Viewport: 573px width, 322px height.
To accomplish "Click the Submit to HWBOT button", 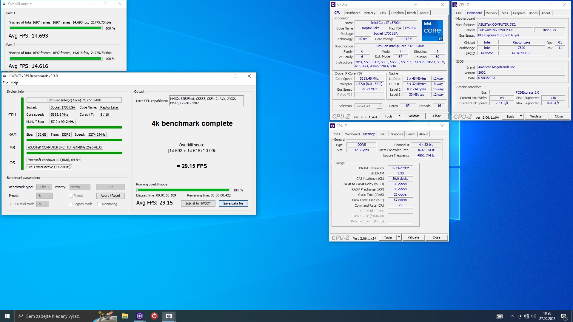I will (198, 204).
